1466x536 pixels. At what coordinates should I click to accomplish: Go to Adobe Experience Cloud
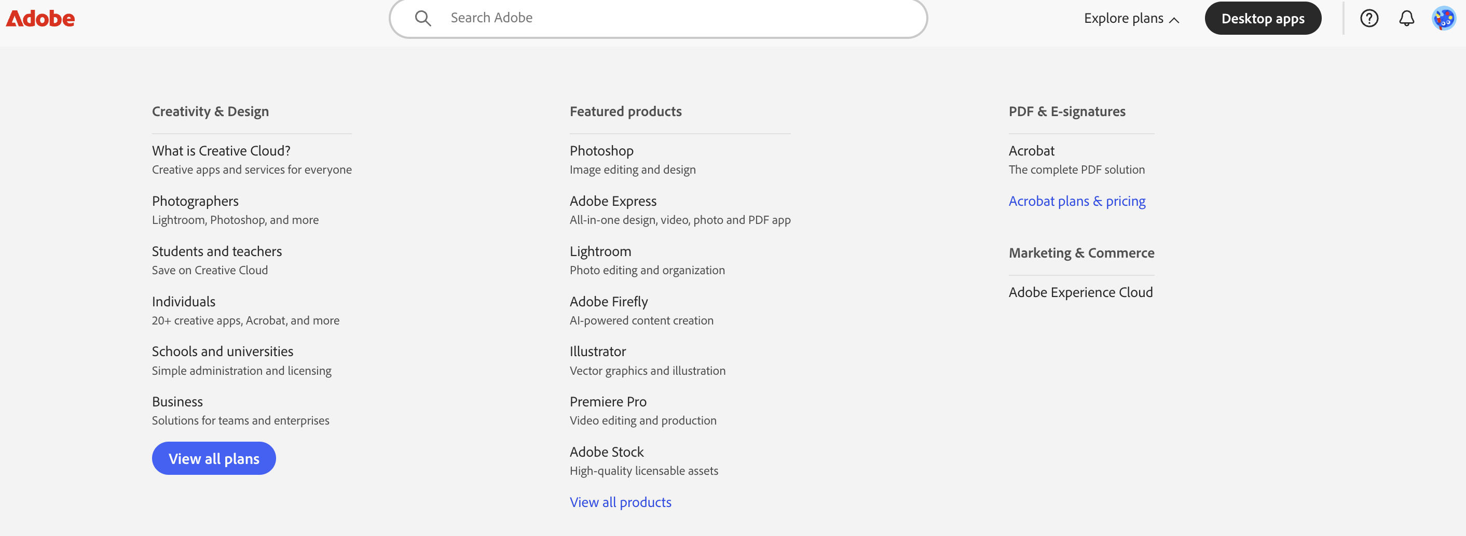pos(1080,292)
